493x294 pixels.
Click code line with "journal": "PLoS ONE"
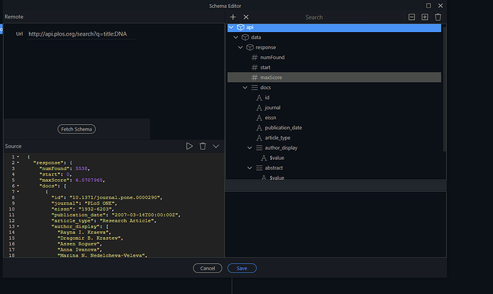tap(84, 203)
